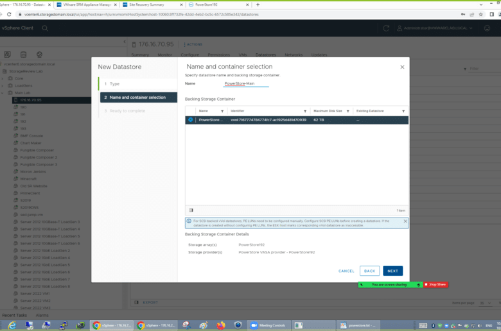Open the ACTIONS menu for the host
The height and width of the screenshot is (331, 501).
pyautogui.click(x=193, y=44)
